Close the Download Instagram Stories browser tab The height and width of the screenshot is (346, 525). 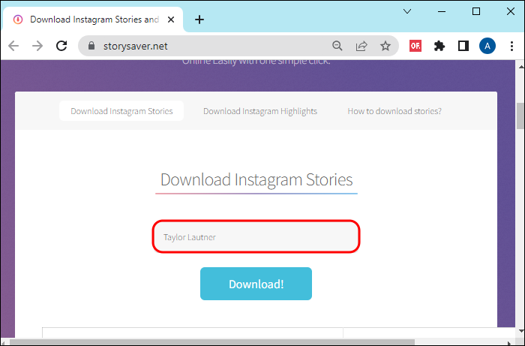click(x=171, y=20)
